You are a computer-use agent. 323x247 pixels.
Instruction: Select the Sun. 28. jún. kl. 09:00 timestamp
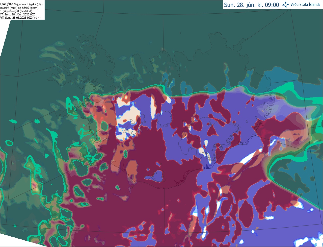coord(251,5)
